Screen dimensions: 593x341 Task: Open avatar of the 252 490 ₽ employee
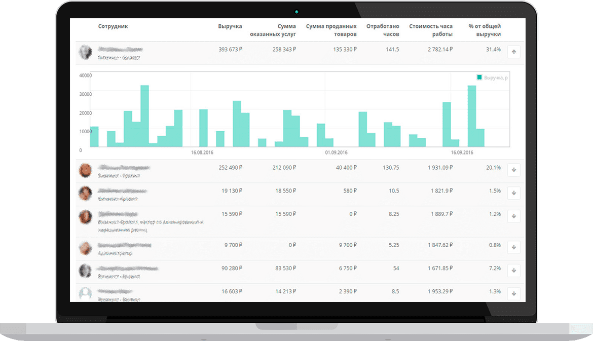tap(86, 170)
